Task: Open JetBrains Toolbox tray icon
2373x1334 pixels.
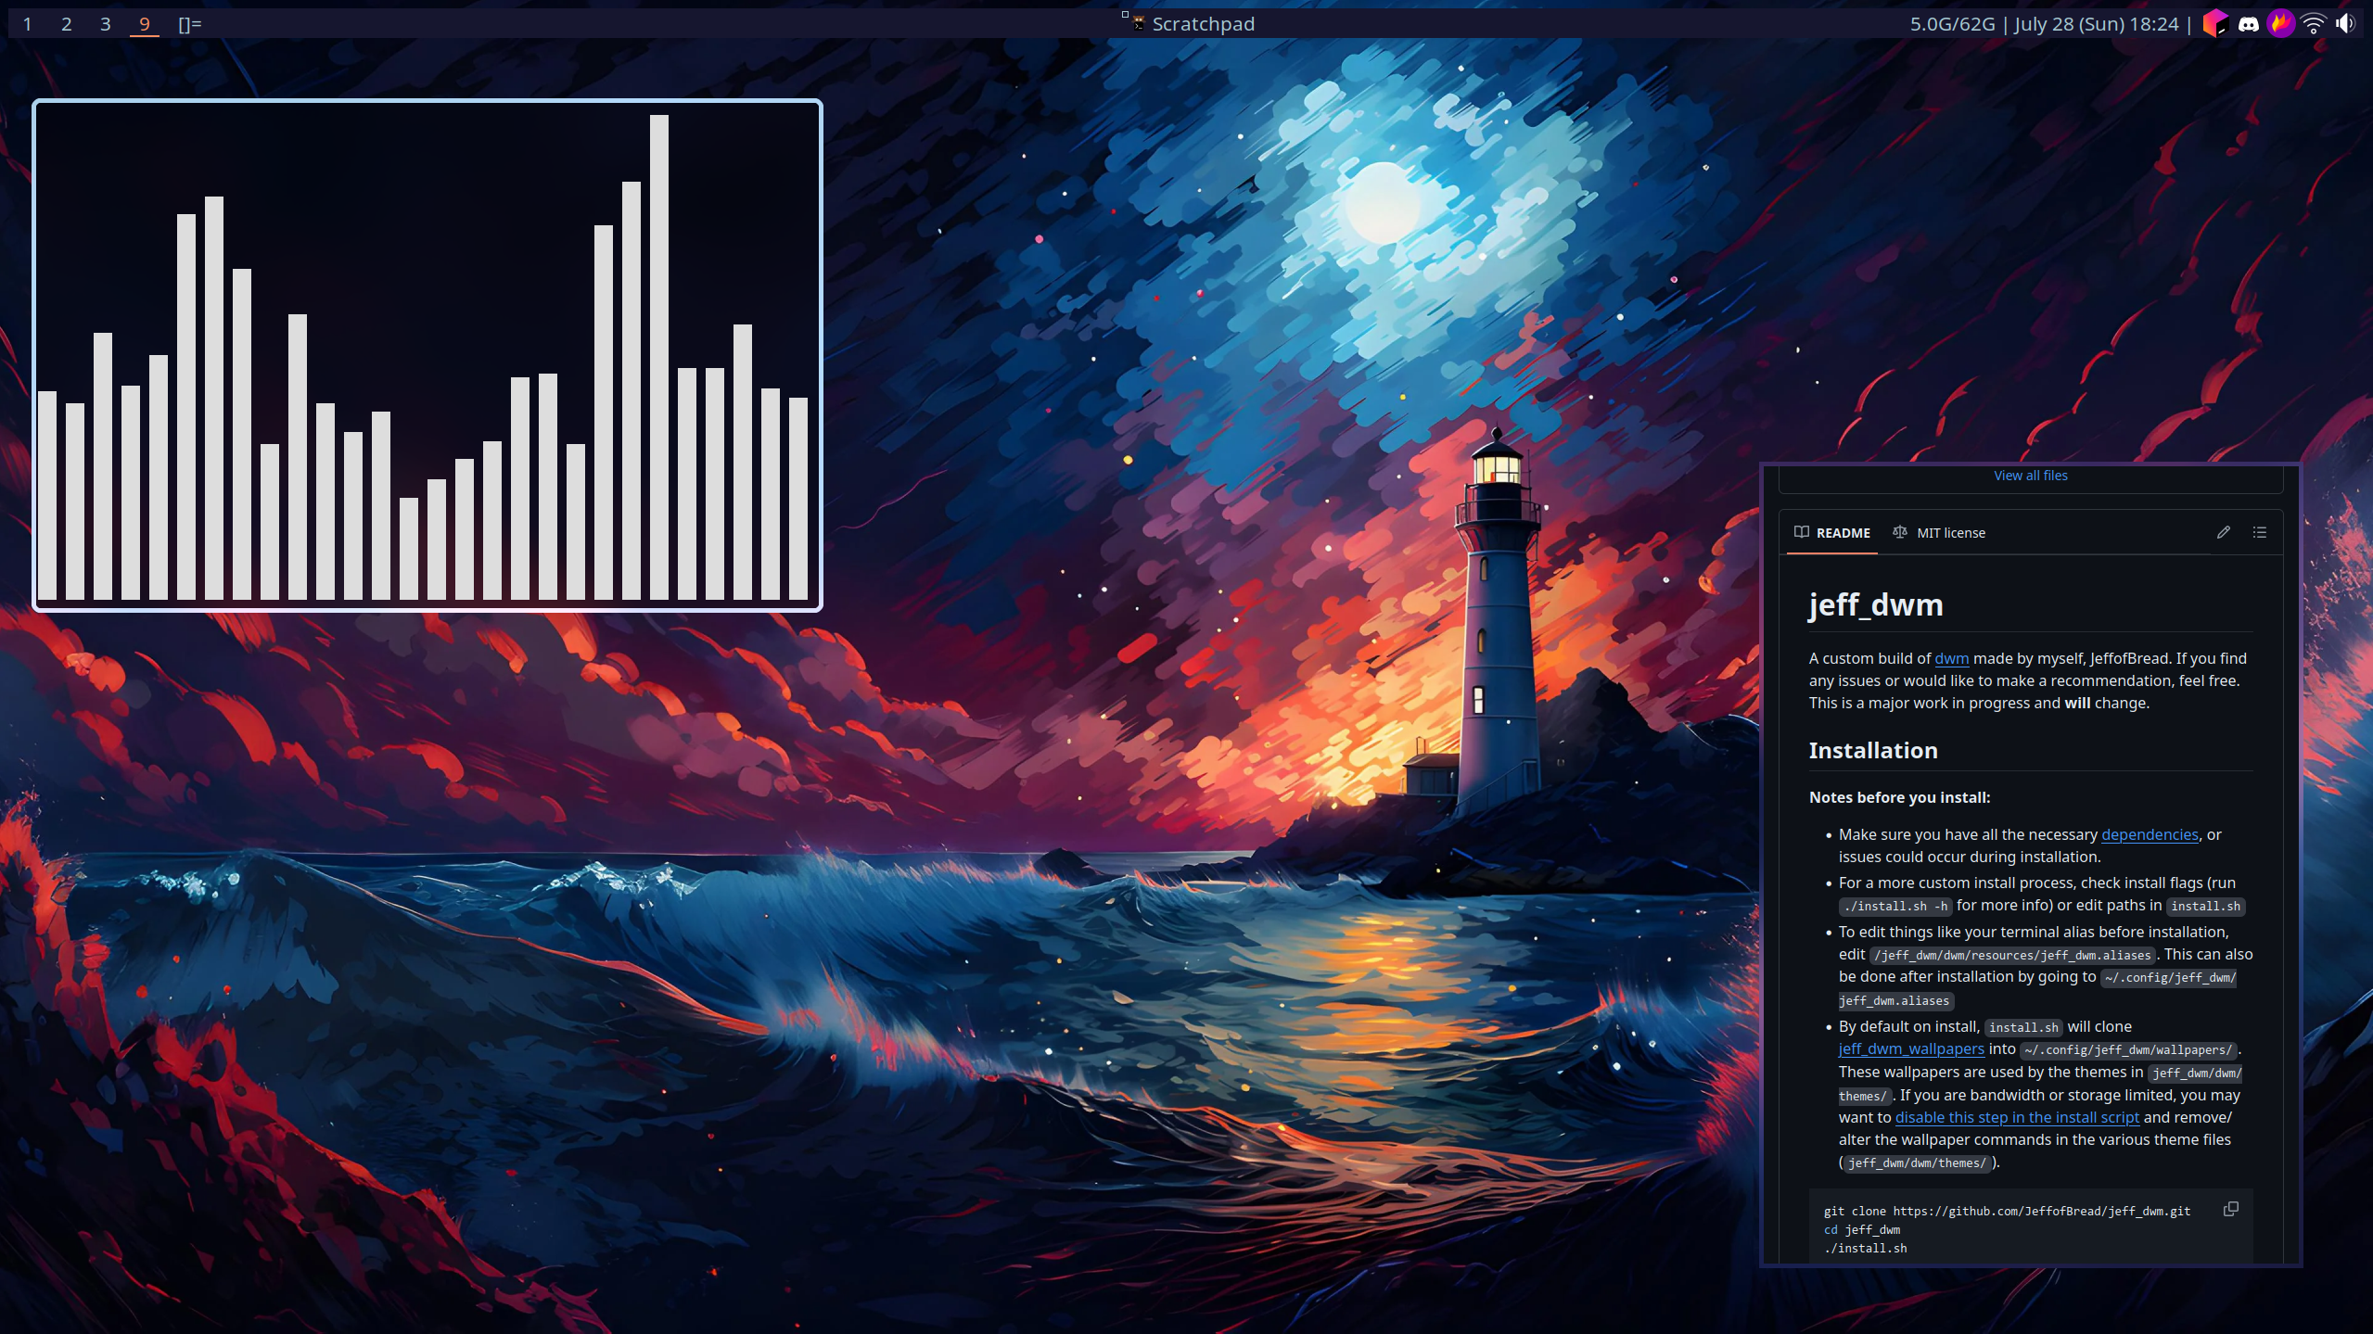Action: [2214, 24]
